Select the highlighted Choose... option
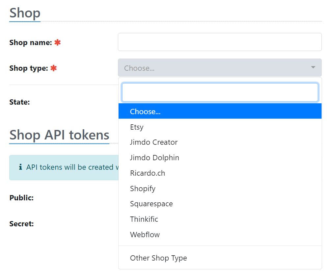331x277 pixels. 220,111
